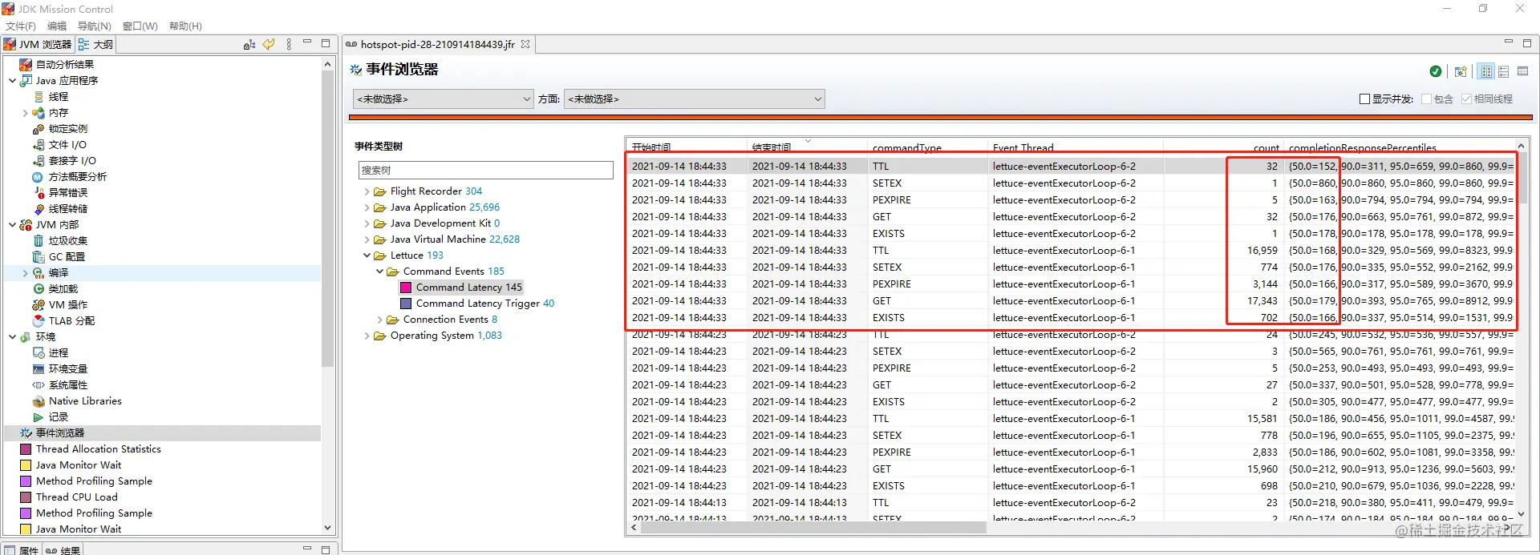Toggle the 相同线程 checkbox

pyautogui.click(x=1466, y=99)
